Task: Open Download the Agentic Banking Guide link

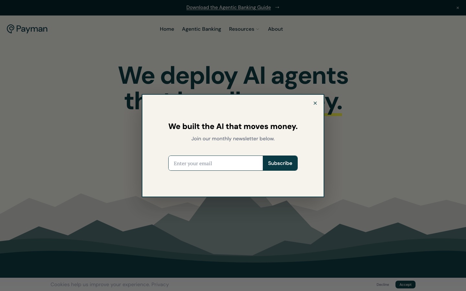Action: 228,7
